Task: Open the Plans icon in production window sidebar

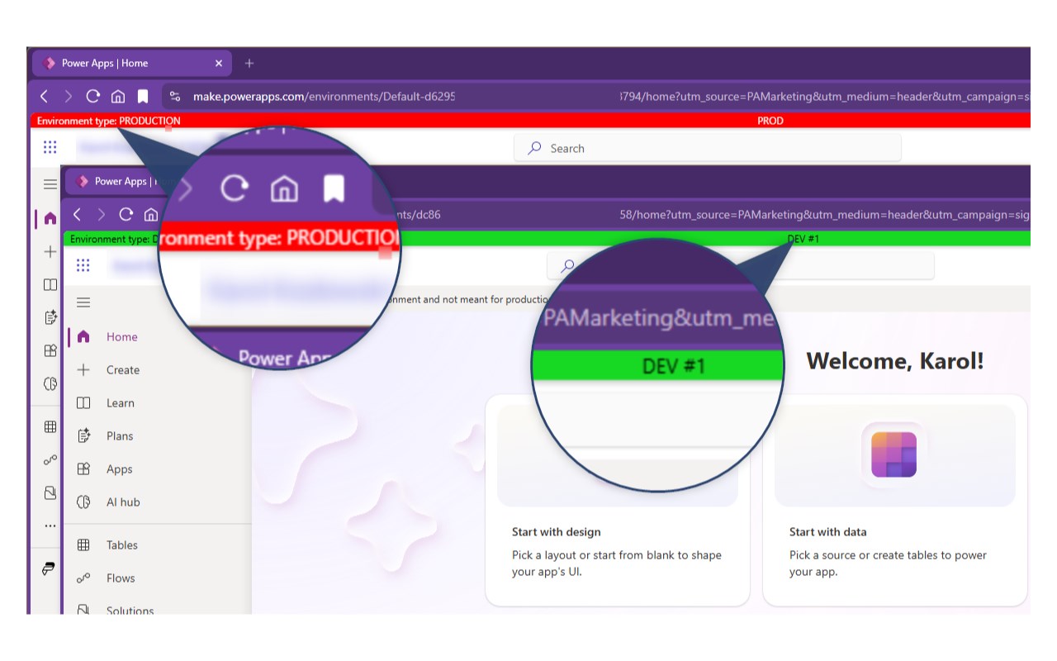Action: click(x=50, y=317)
